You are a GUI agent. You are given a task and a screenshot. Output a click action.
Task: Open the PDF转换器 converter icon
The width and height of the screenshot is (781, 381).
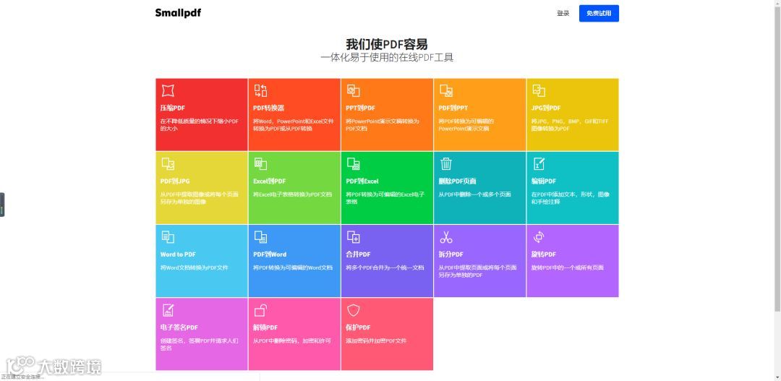pyautogui.click(x=260, y=90)
